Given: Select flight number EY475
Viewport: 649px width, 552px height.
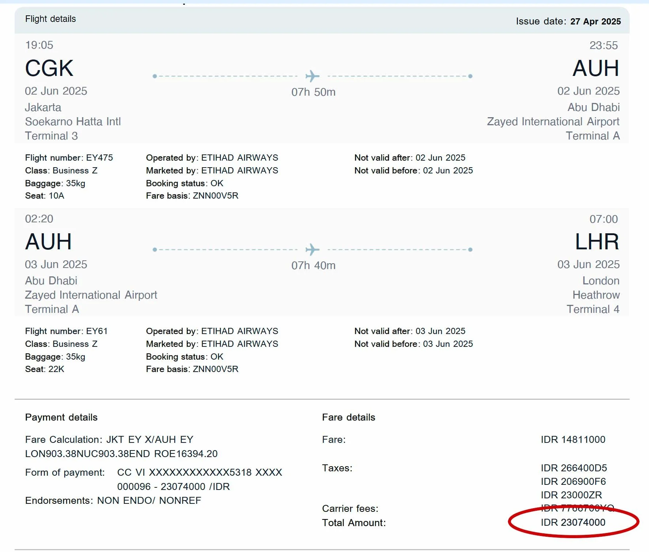Looking at the screenshot, I should (99, 158).
